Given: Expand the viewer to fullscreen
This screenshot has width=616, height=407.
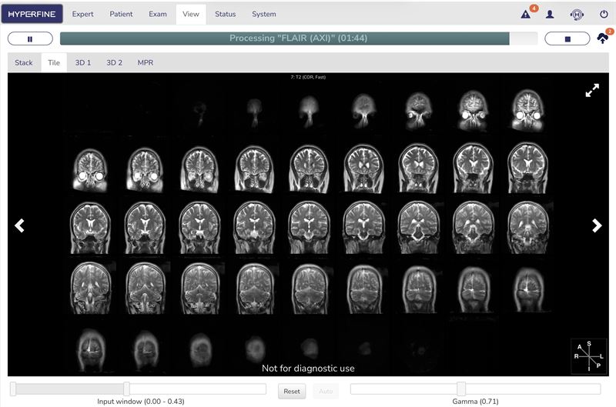Looking at the screenshot, I should [x=592, y=90].
